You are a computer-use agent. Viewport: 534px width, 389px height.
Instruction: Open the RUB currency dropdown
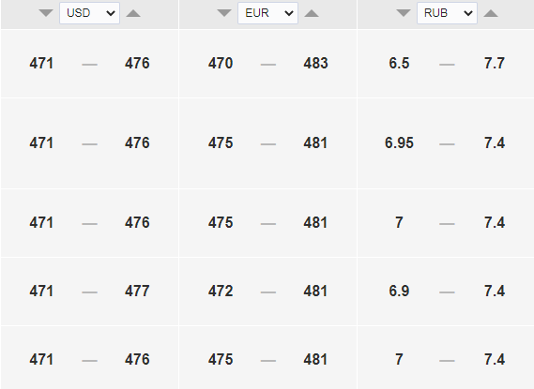[447, 13]
